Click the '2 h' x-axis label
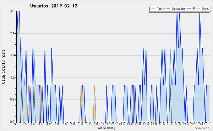This screenshot has width=213, height=131. [x=32, y=124]
